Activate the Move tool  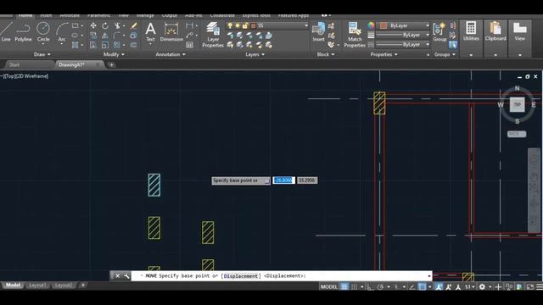point(93,25)
